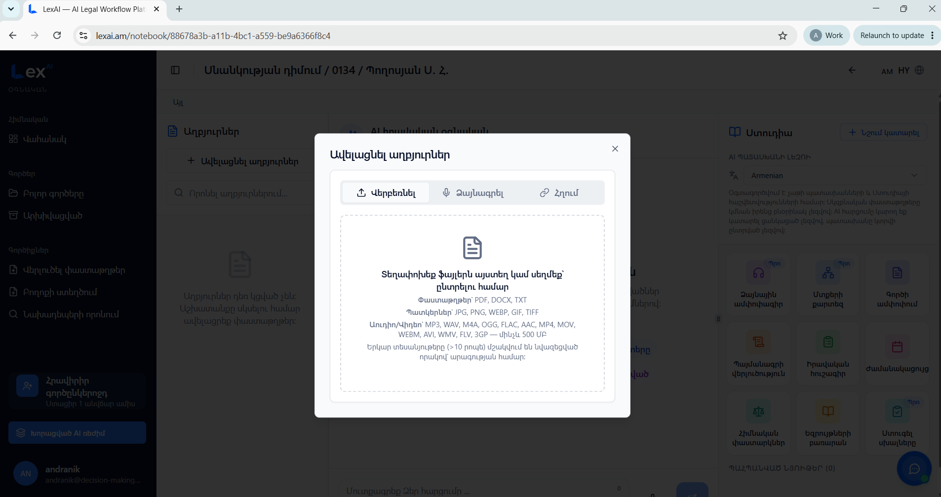The width and height of the screenshot is (941, 497).
Task: Open Իրավական հուշագիր legal memo card
Action: click(828, 353)
